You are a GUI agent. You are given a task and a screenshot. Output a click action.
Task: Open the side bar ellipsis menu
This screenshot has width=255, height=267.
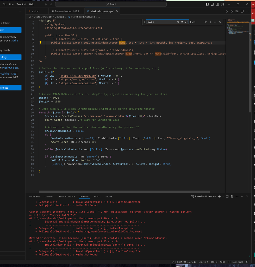click(x=21, y=11)
